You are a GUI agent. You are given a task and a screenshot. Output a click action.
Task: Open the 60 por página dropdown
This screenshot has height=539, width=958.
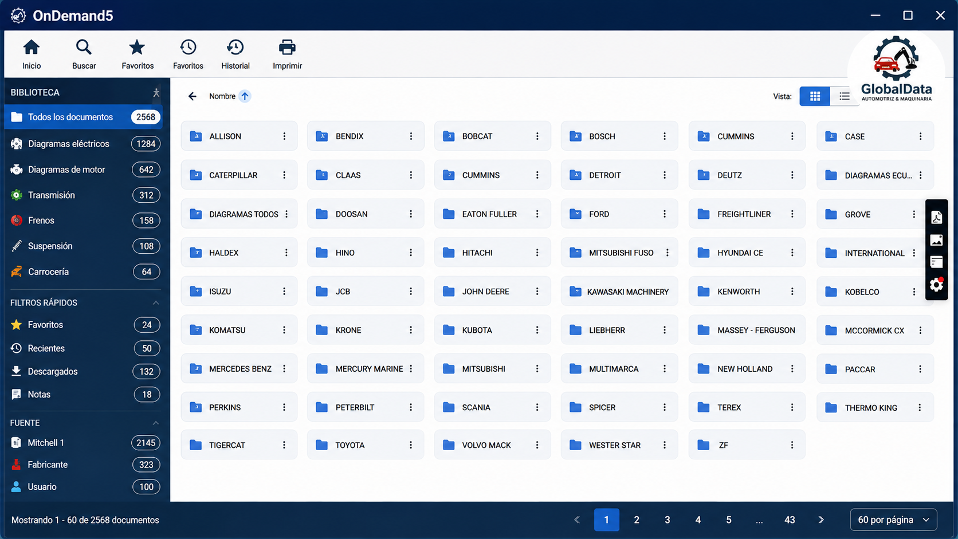click(x=893, y=520)
